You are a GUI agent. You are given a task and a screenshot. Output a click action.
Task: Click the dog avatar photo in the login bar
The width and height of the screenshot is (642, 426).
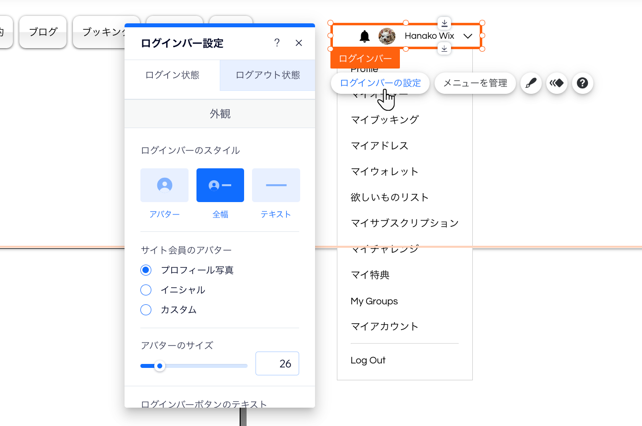click(x=387, y=35)
